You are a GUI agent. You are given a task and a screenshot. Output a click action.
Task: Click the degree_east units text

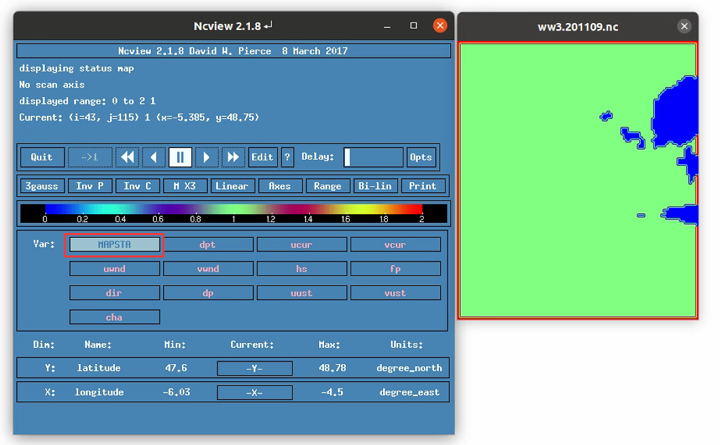point(410,392)
